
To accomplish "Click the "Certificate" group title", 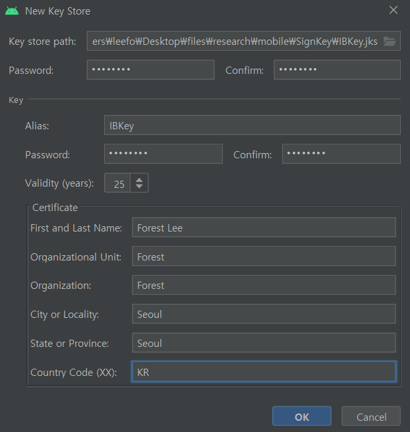I will point(55,208).
